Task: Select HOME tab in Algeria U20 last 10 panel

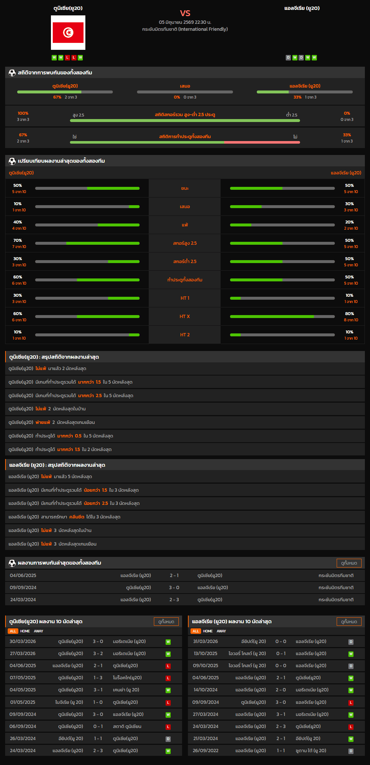Action: click(208, 631)
